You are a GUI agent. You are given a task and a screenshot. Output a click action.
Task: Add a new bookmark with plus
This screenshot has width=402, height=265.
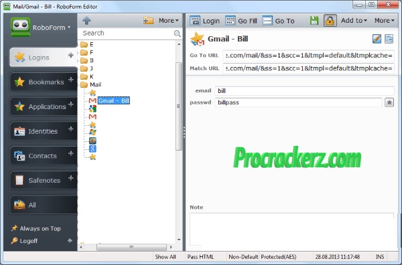(71, 80)
